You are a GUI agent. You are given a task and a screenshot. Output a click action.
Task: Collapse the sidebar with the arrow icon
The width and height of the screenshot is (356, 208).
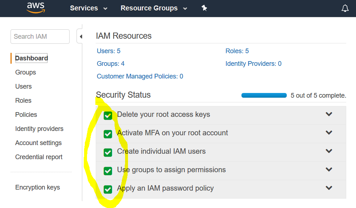[x=80, y=37]
